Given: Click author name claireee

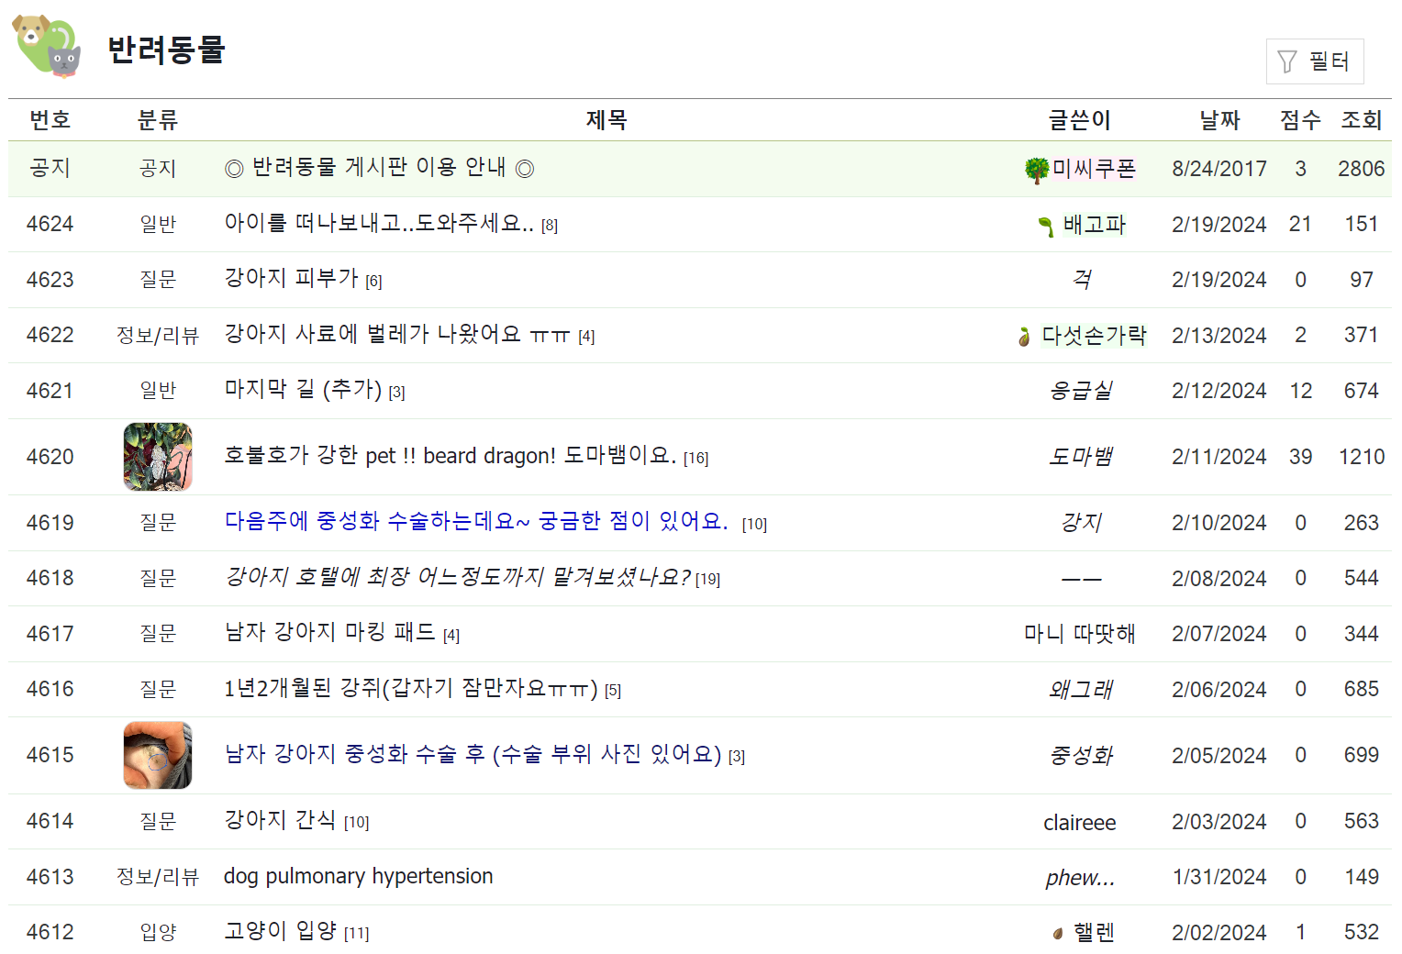Looking at the screenshot, I should point(1080,822).
